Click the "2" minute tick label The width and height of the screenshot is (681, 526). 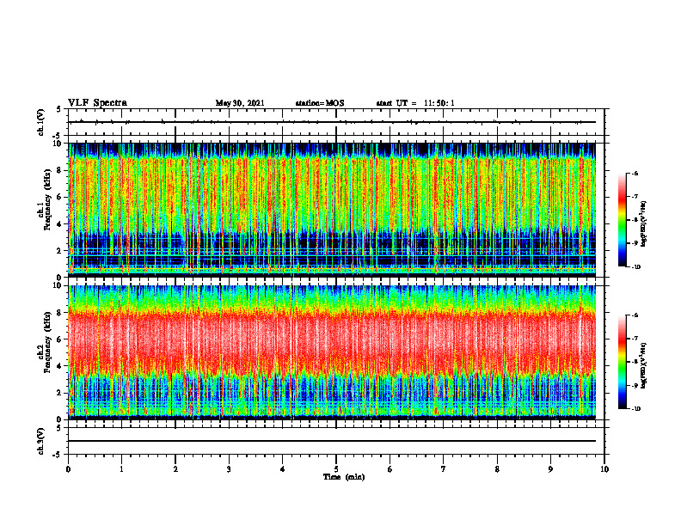[x=175, y=469]
